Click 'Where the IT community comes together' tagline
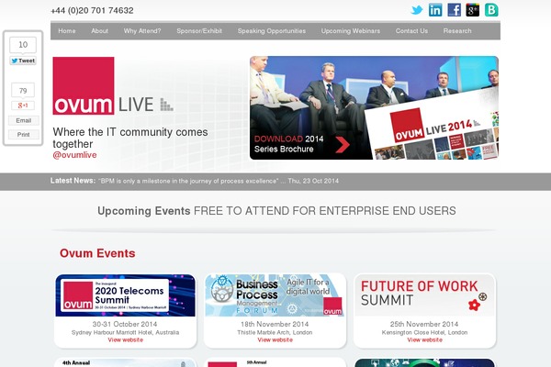The image size is (551, 367). coord(130,138)
